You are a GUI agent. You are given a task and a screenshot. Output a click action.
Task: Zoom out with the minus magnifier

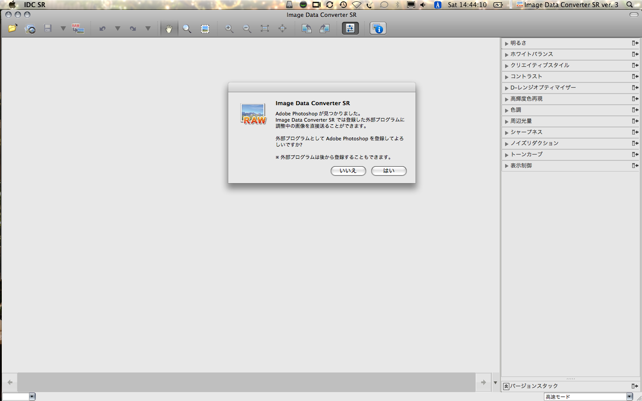[247, 29]
